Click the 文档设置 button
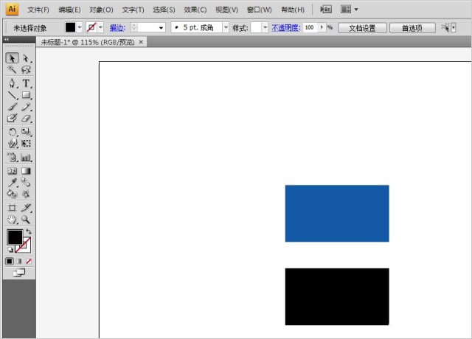The height and width of the screenshot is (339, 472). [x=362, y=27]
